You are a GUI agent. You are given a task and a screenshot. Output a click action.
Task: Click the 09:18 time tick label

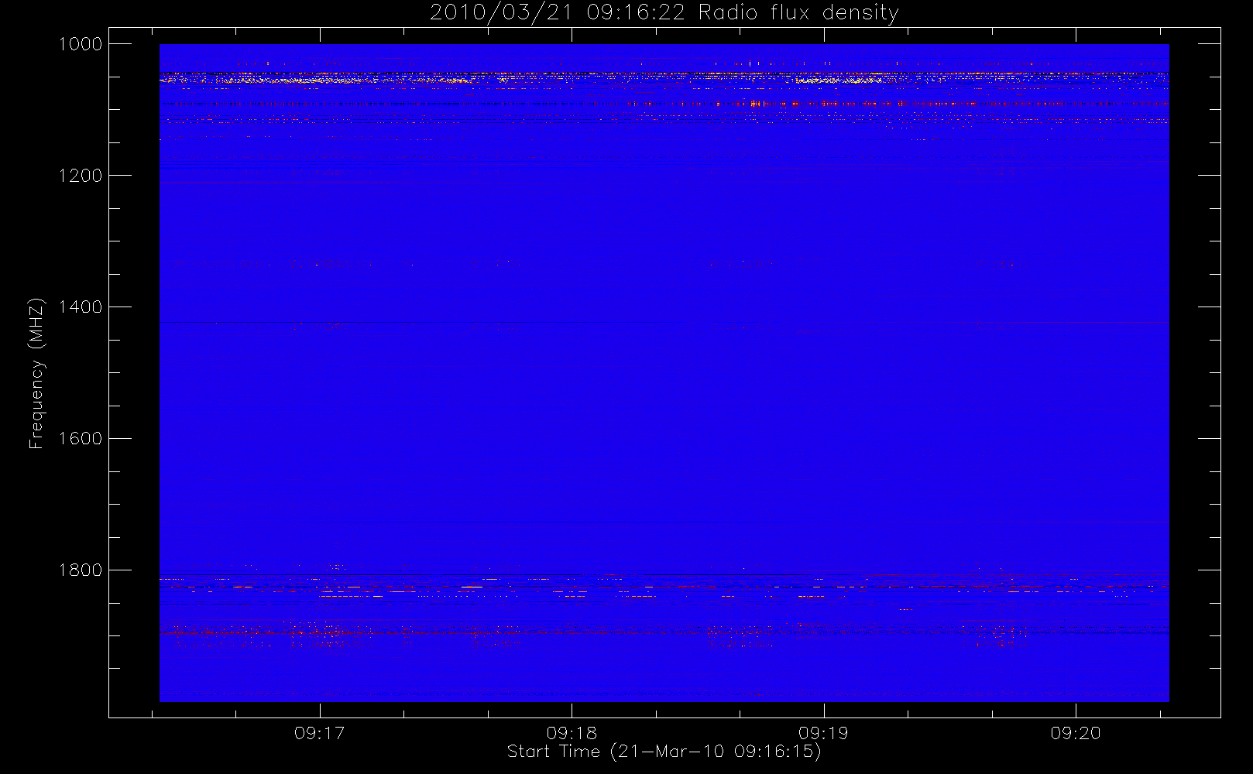572,733
